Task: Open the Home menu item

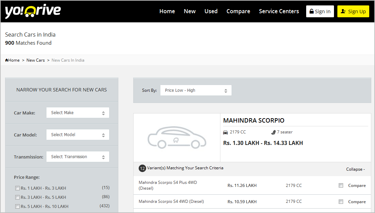Action: [167, 11]
